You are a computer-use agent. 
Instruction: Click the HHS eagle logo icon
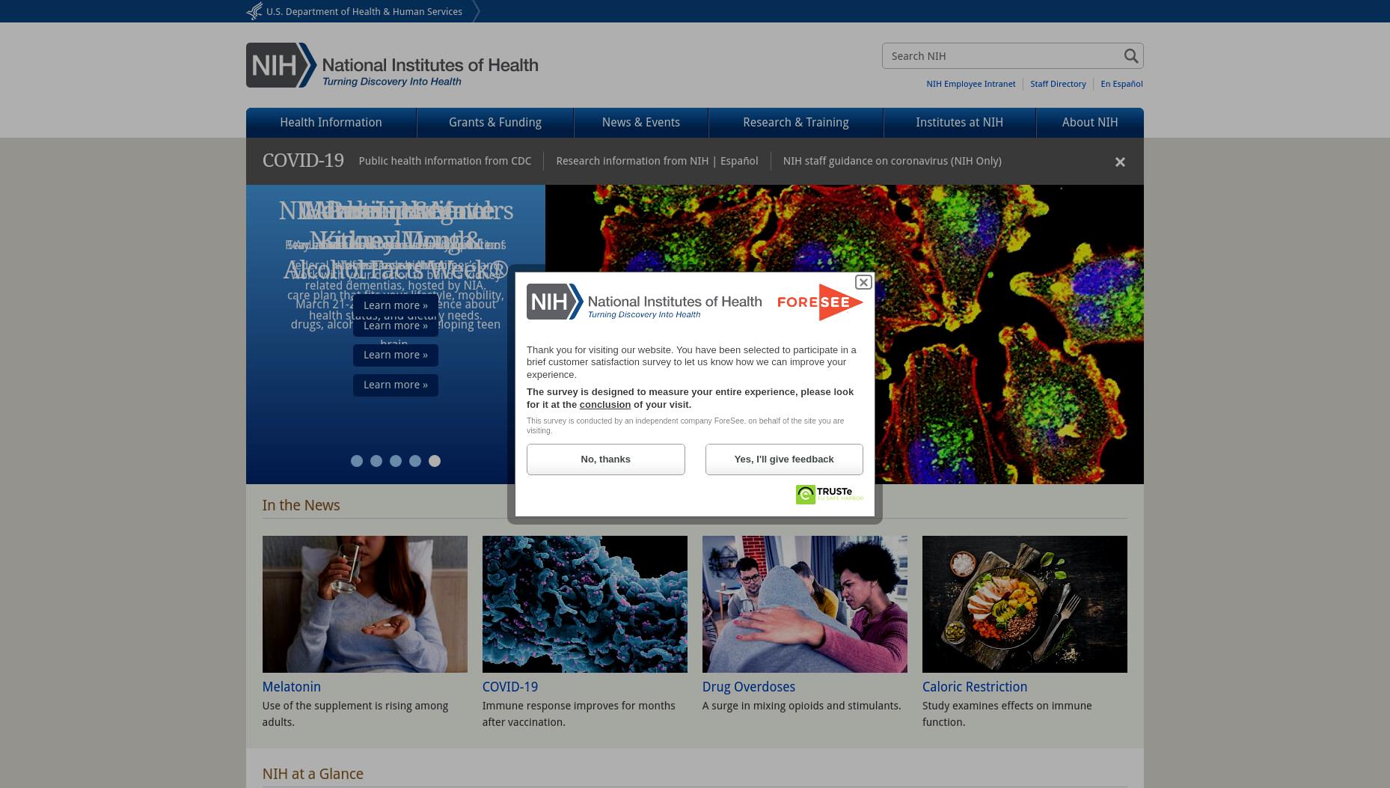[x=254, y=11]
